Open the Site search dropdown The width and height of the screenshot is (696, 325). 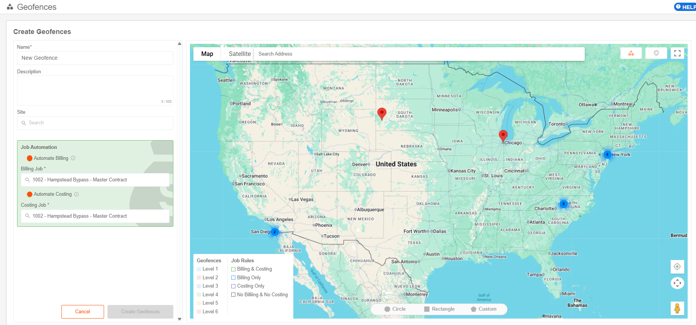[x=95, y=123]
